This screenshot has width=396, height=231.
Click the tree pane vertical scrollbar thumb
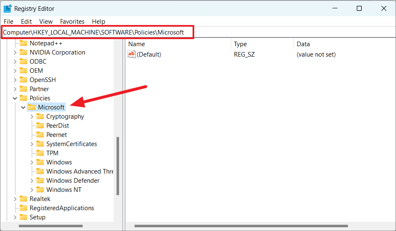[x=118, y=166]
